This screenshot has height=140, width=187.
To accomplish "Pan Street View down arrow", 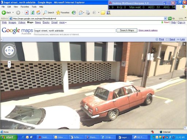I will 9,54.
